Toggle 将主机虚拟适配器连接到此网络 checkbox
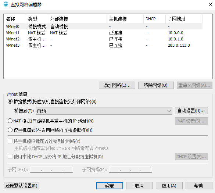Viewport: 215px width, 193px height. (x=10, y=141)
